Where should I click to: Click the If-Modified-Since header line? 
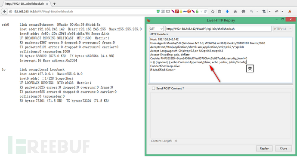163,70
